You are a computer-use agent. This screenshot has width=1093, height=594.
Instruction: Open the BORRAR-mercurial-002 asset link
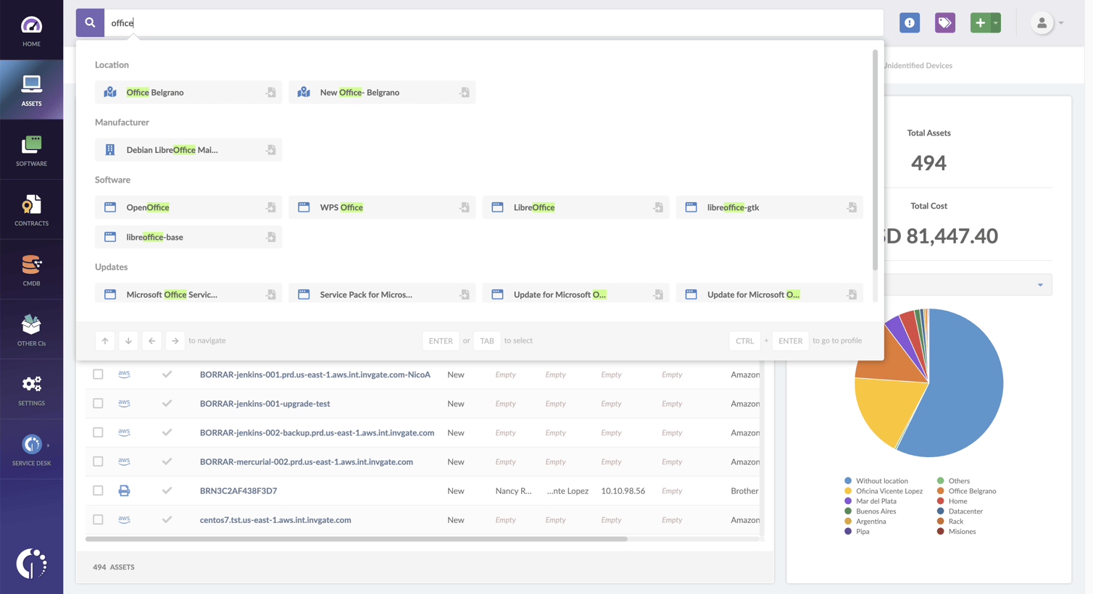[306, 461]
